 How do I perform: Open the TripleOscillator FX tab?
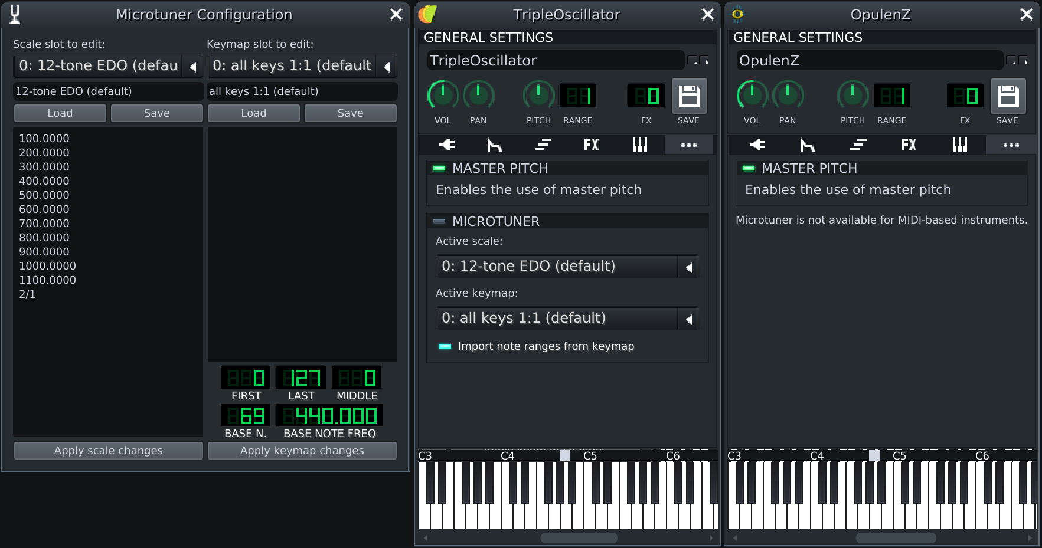pos(591,145)
